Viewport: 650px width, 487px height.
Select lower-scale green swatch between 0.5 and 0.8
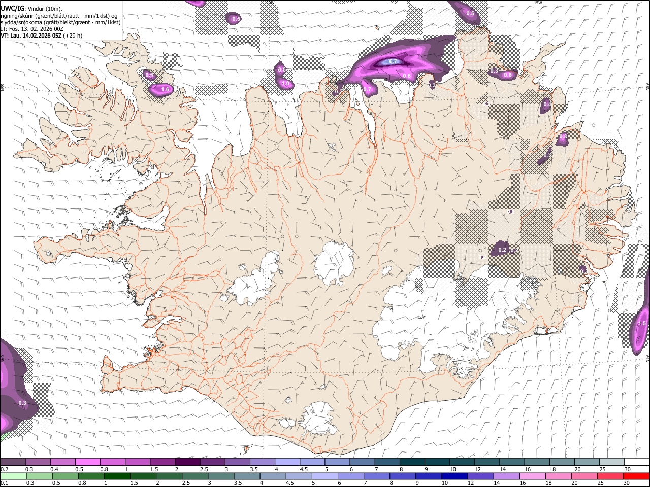(x=65, y=476)
